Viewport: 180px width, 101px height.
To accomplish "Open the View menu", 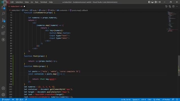I will click(x=27, y=2).
